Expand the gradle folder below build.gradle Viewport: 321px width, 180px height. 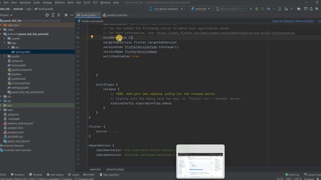[5, 56]
